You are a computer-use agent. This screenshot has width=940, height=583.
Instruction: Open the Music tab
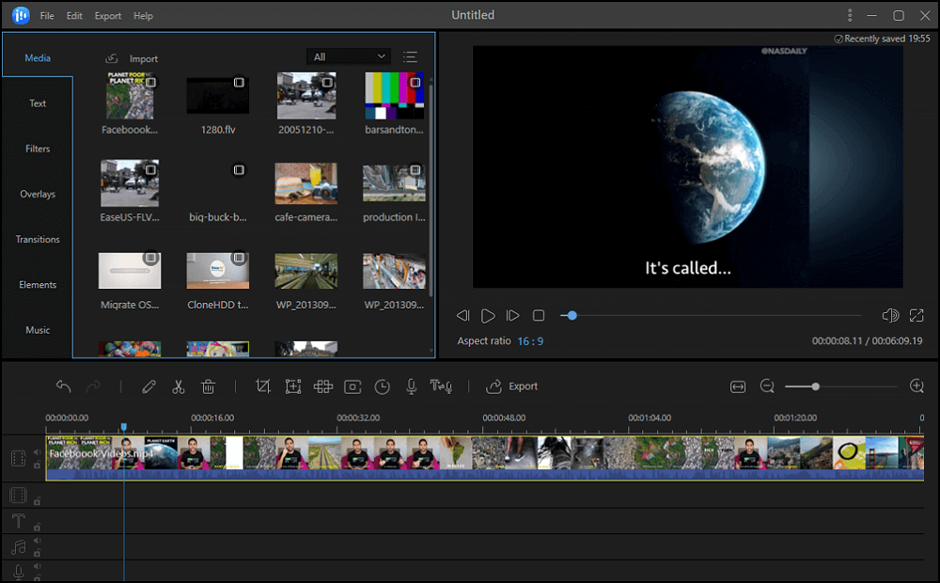point(38,330)
